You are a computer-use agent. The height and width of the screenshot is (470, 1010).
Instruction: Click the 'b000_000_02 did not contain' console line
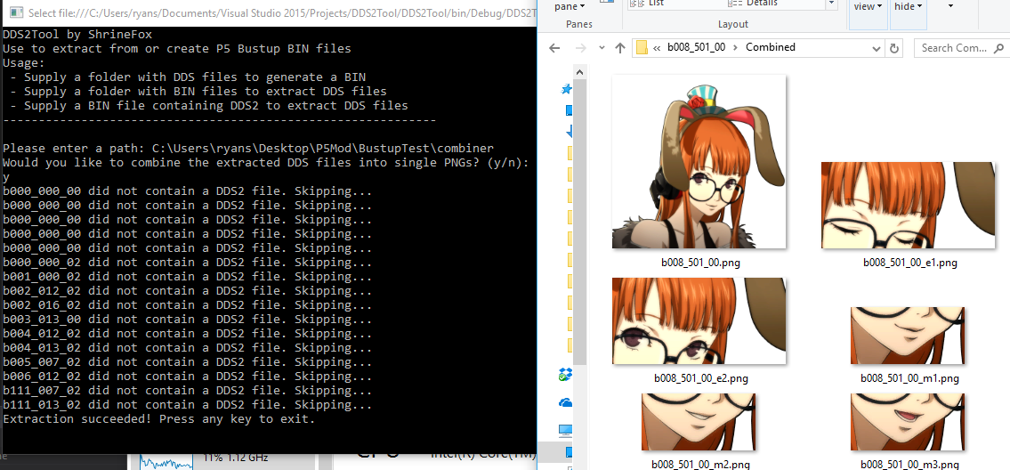188,263
